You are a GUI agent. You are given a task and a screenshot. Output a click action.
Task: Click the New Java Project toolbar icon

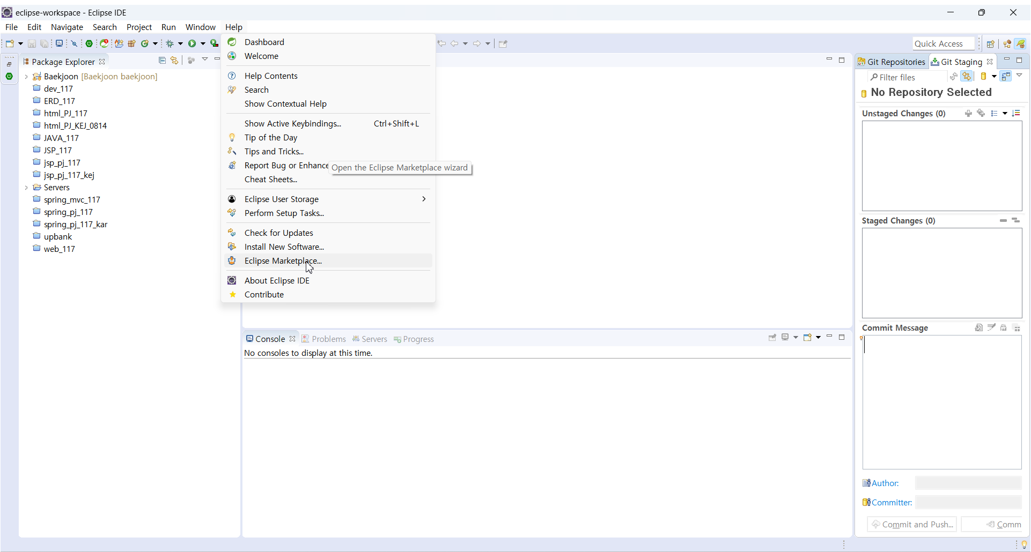119,43
